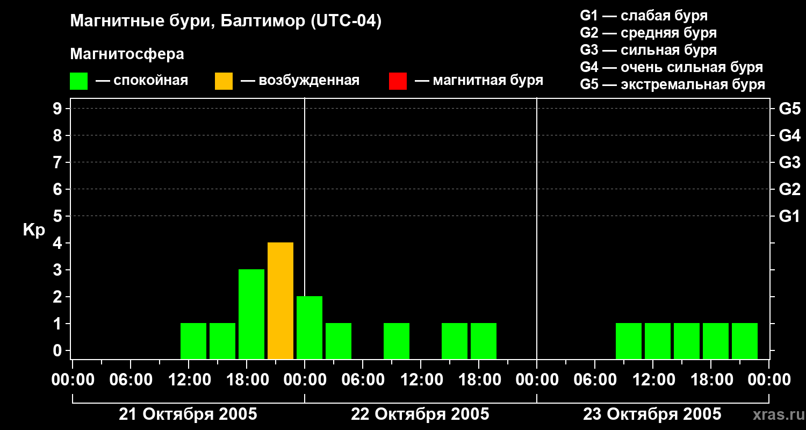Click 'G5 — экстремальная буря' legend line
806x430 pixels.
(673, 84)
